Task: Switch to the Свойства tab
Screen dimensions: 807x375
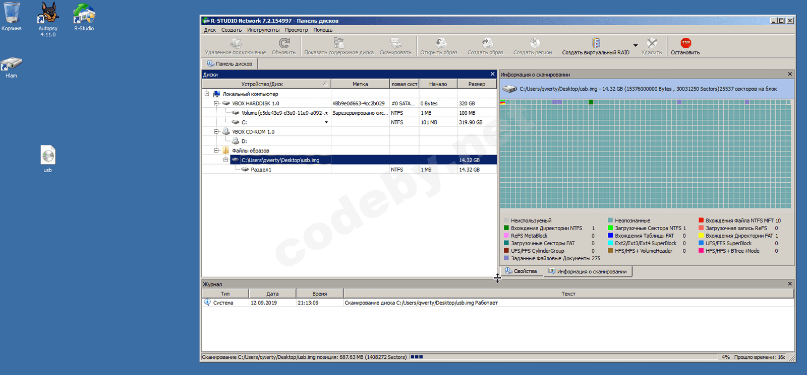Action: coord(521,271)
